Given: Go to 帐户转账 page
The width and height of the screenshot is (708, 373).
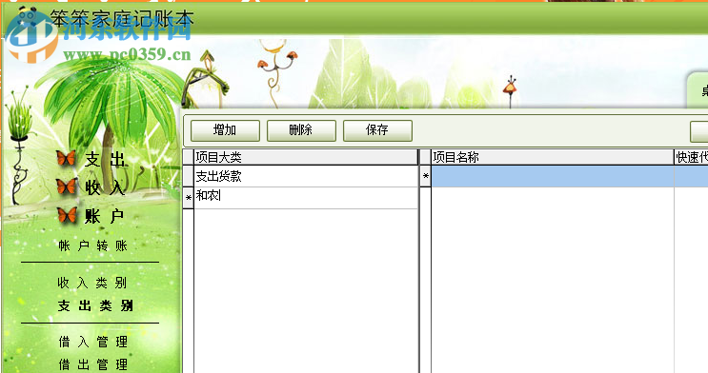Looking at the screenshot, I should pos(93,245).
